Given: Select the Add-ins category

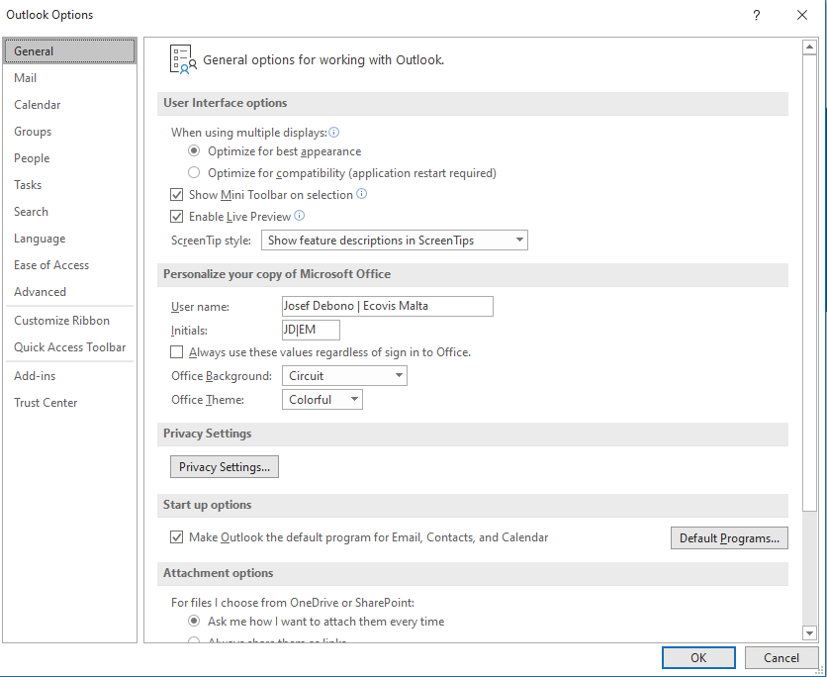Looking at the screenshot, I should click(x=69, y=376).
